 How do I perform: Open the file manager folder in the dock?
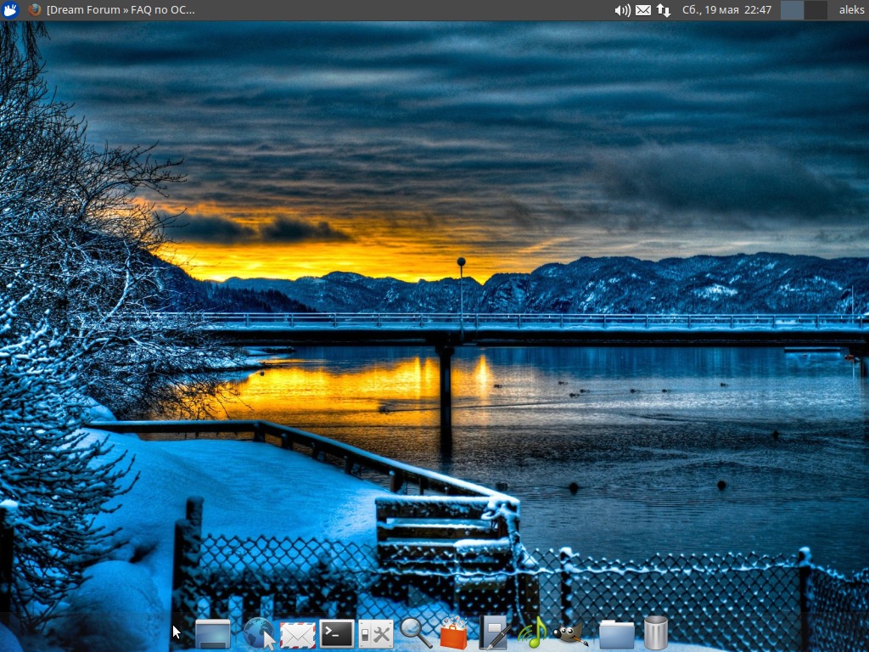[617, 633]
